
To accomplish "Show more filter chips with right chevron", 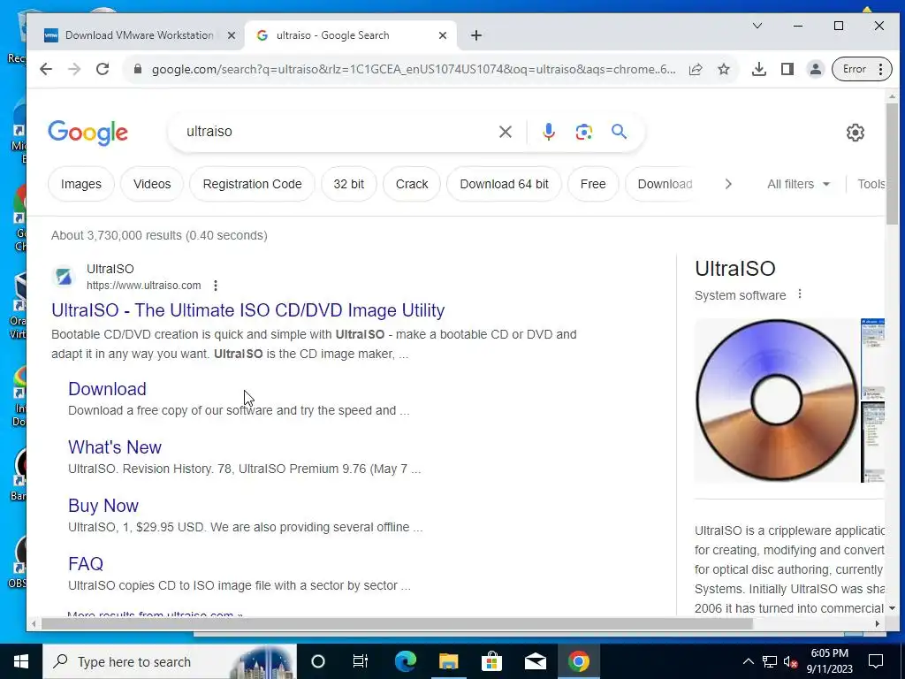I will click(728, 184).
